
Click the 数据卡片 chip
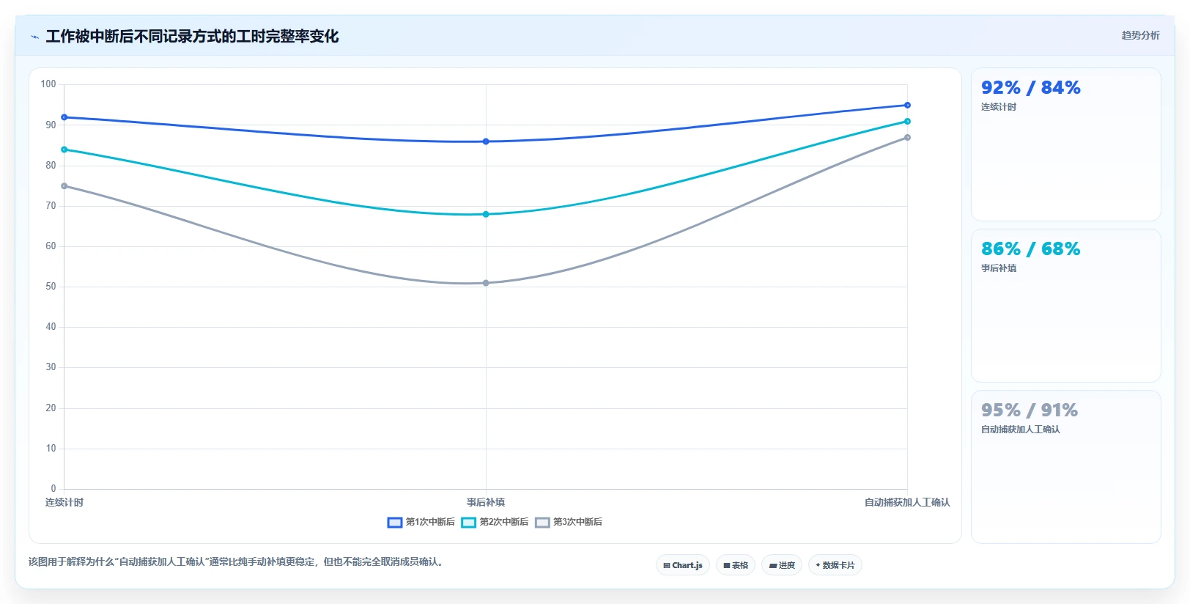pyautogui.click(x=835, y=565)
